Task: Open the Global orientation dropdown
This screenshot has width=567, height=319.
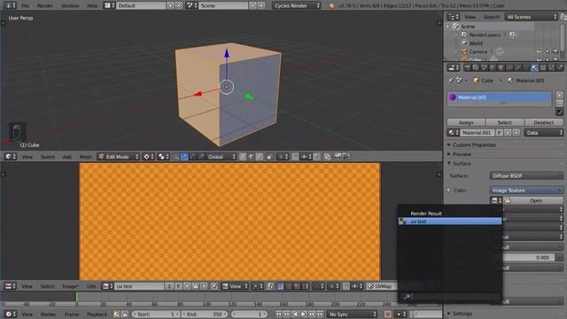Action: [221, 157]
